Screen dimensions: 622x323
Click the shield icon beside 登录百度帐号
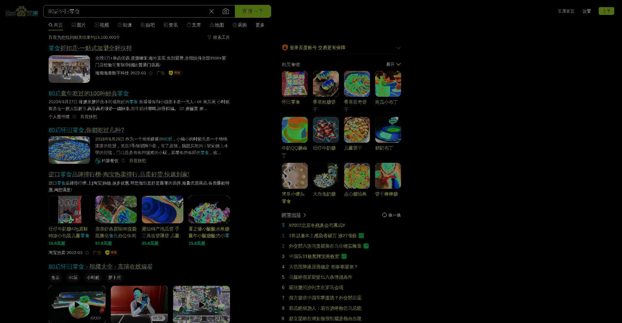285,48
